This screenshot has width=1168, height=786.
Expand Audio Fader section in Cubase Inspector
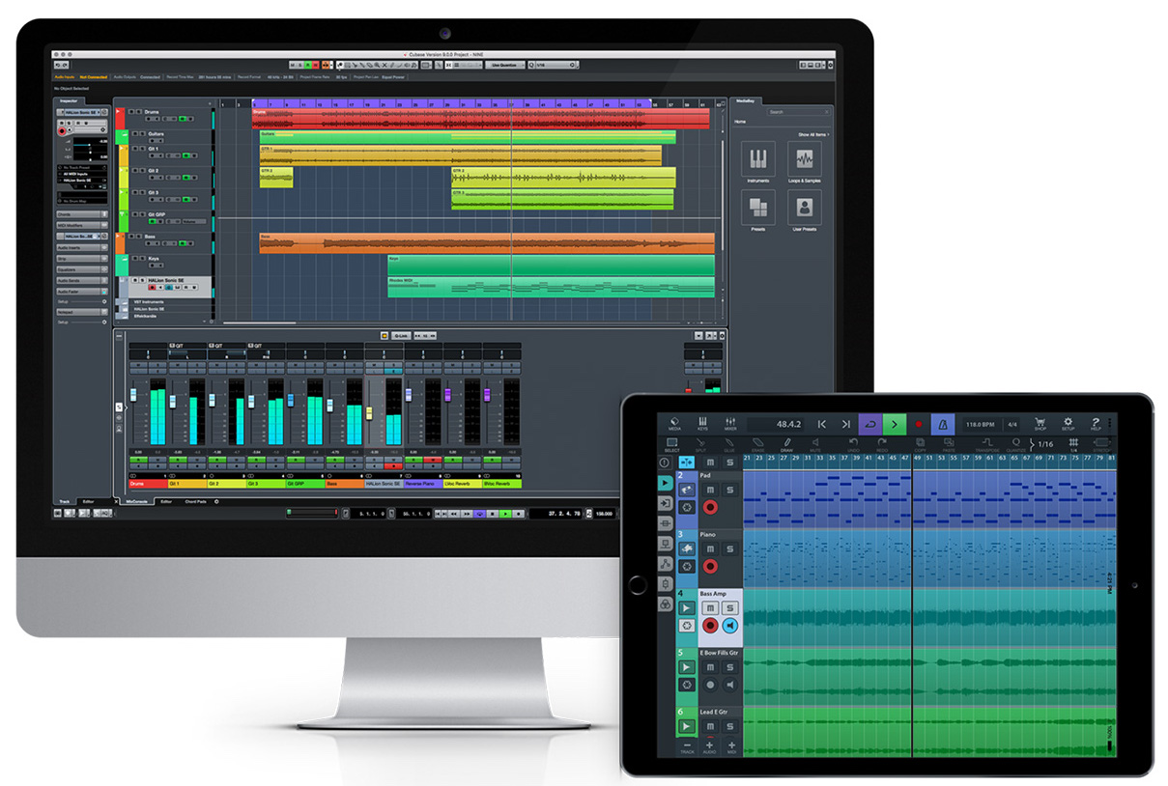coord(83,292)
